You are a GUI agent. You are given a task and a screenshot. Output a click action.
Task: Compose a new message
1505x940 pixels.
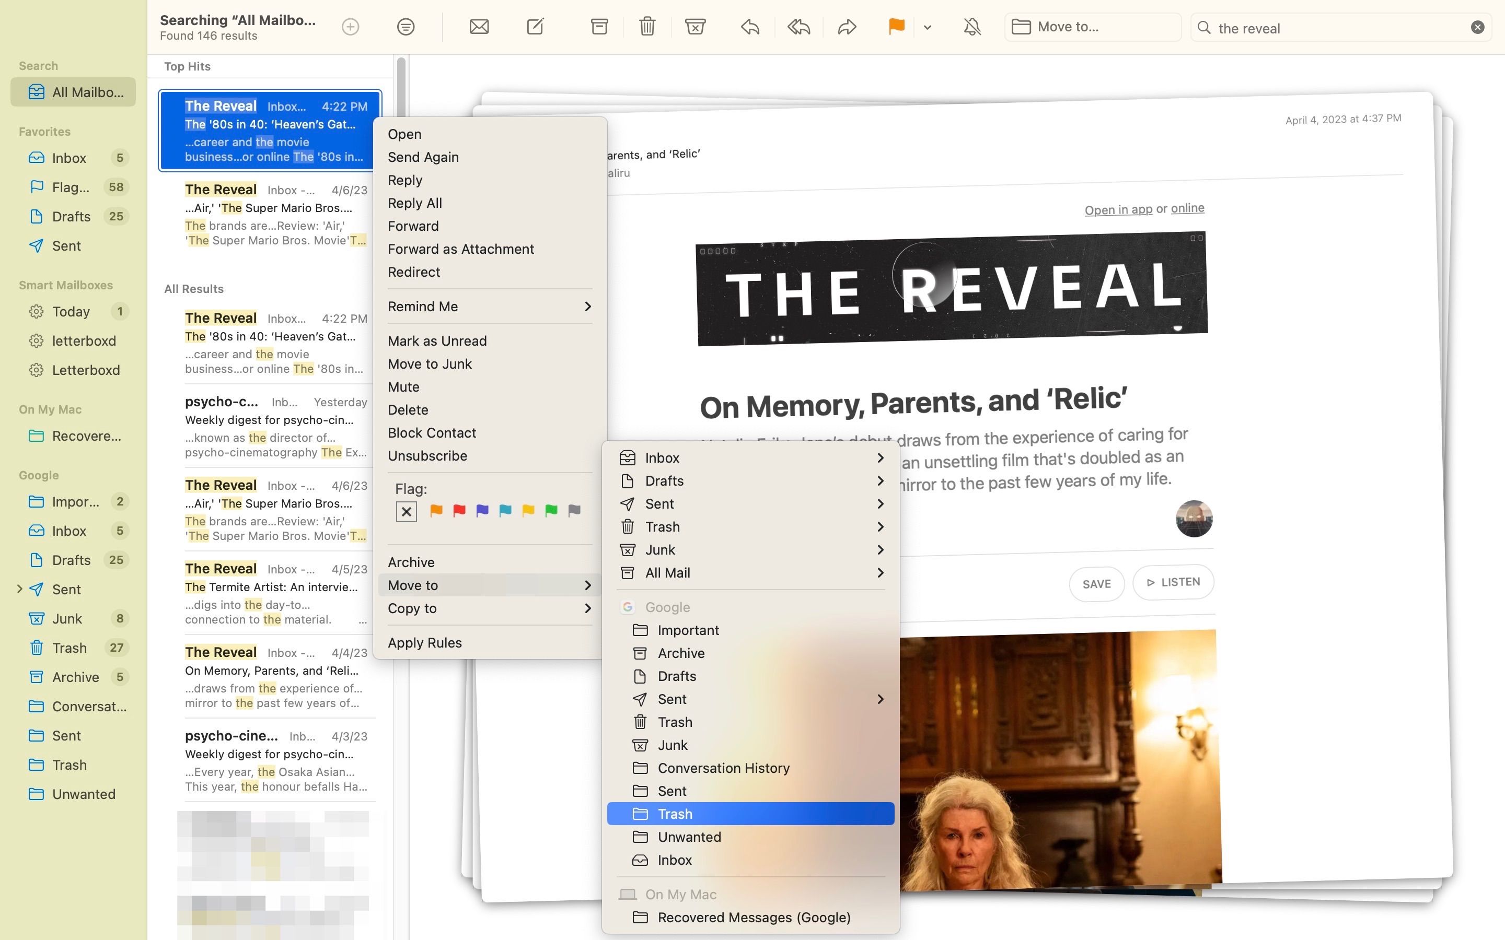535,27
